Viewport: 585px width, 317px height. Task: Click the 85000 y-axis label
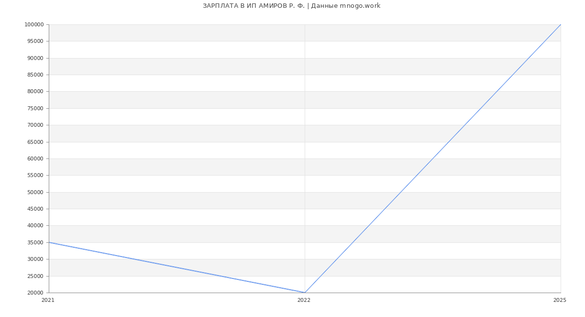point(35,75)
